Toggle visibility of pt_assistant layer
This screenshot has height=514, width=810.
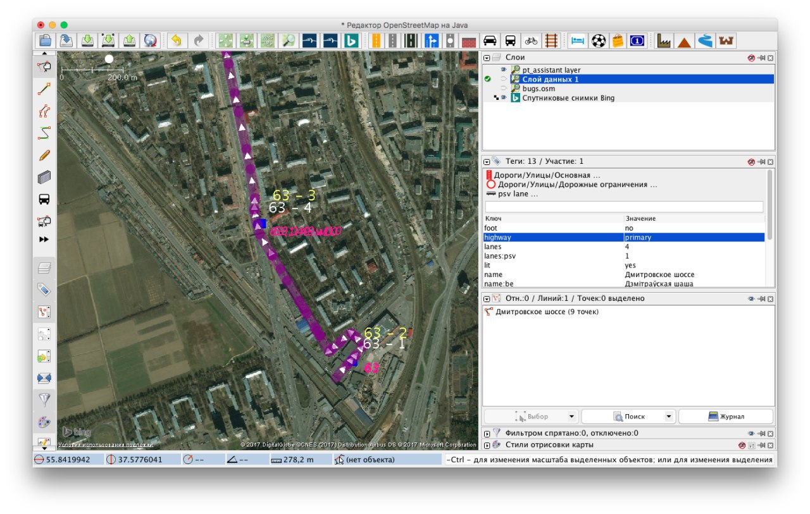click(x=504, y=70)
